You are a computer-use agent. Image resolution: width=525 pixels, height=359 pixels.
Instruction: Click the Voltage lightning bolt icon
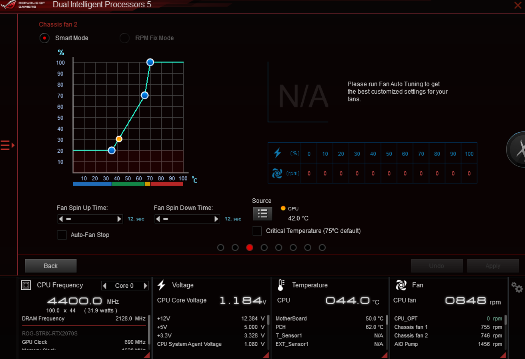pos(161,285)
